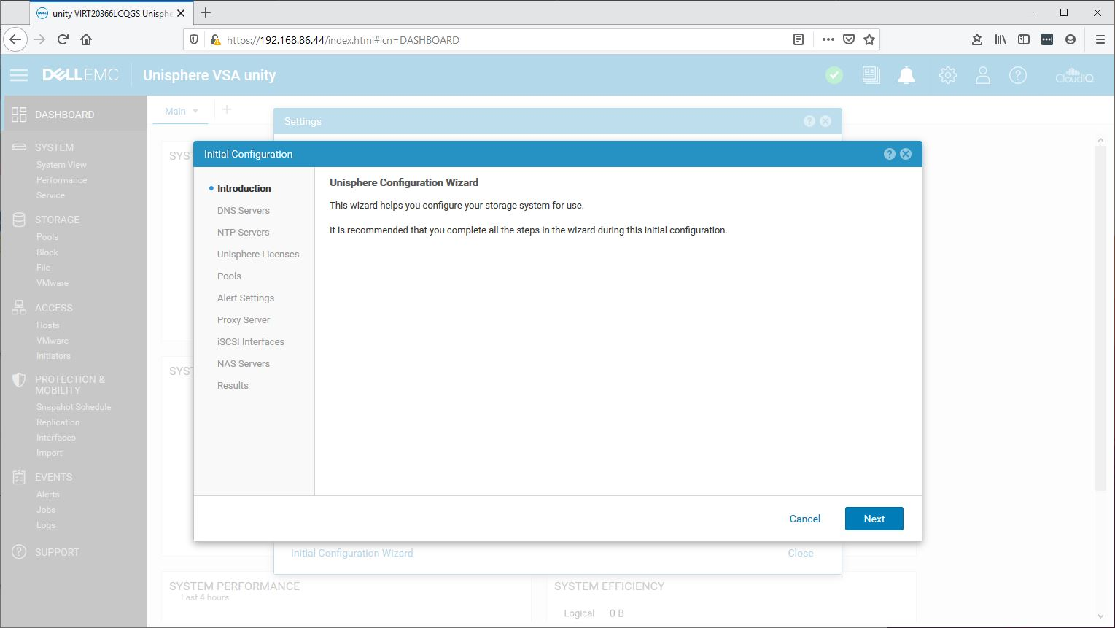The width and height of the screenshot is (1115, 628).
Task: Open help for Initial Configuration dialog
Action: click(x=889, y=154)
